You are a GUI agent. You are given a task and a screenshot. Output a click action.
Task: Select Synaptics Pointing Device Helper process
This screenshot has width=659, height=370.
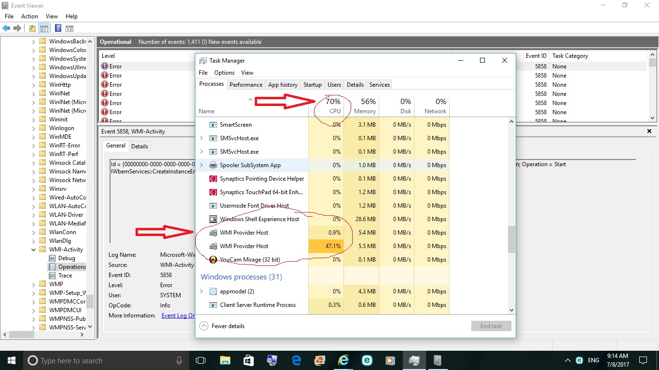(x=323, y=179)
